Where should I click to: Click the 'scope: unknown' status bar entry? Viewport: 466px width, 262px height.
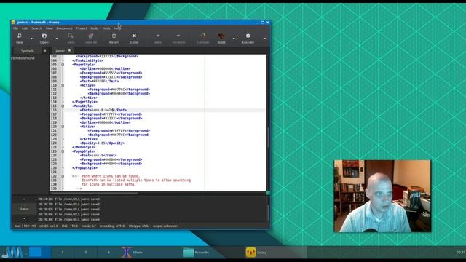coord(165,226)
